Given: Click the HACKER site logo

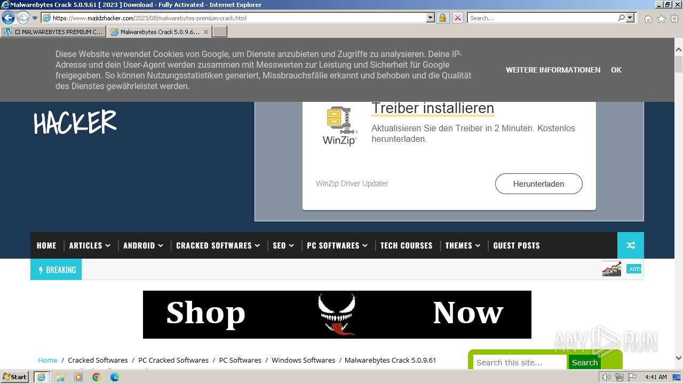Looking at the screenshot, I should coord(75,122).
